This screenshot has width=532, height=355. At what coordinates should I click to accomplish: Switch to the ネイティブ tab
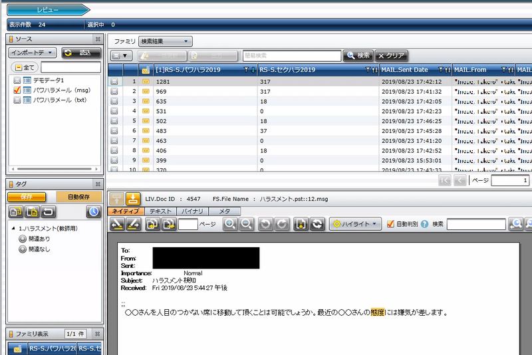pyautogui.click(x=126, y=211)
